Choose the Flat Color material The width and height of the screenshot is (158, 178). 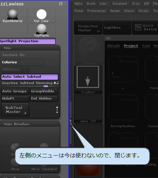coord(41,16)
